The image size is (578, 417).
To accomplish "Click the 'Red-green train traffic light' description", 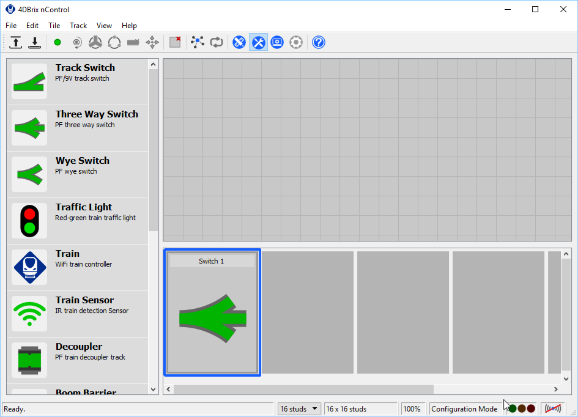I will click(95, 218).
